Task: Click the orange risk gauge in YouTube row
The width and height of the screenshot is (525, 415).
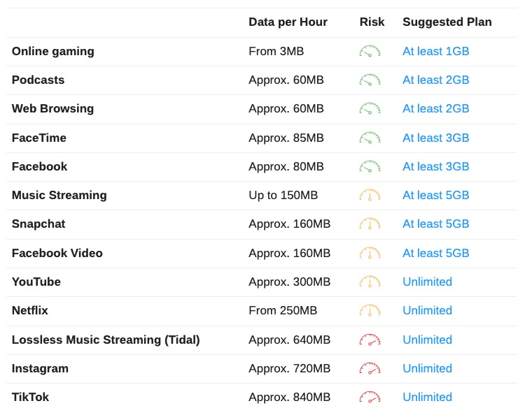Action: point(370,282)
